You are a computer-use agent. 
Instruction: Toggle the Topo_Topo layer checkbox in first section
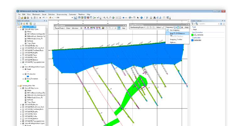(26, 43)
